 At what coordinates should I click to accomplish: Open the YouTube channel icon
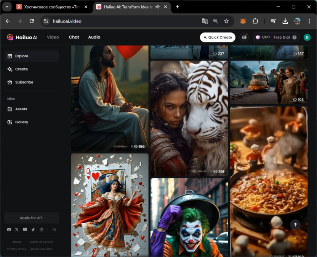point(25,230)
